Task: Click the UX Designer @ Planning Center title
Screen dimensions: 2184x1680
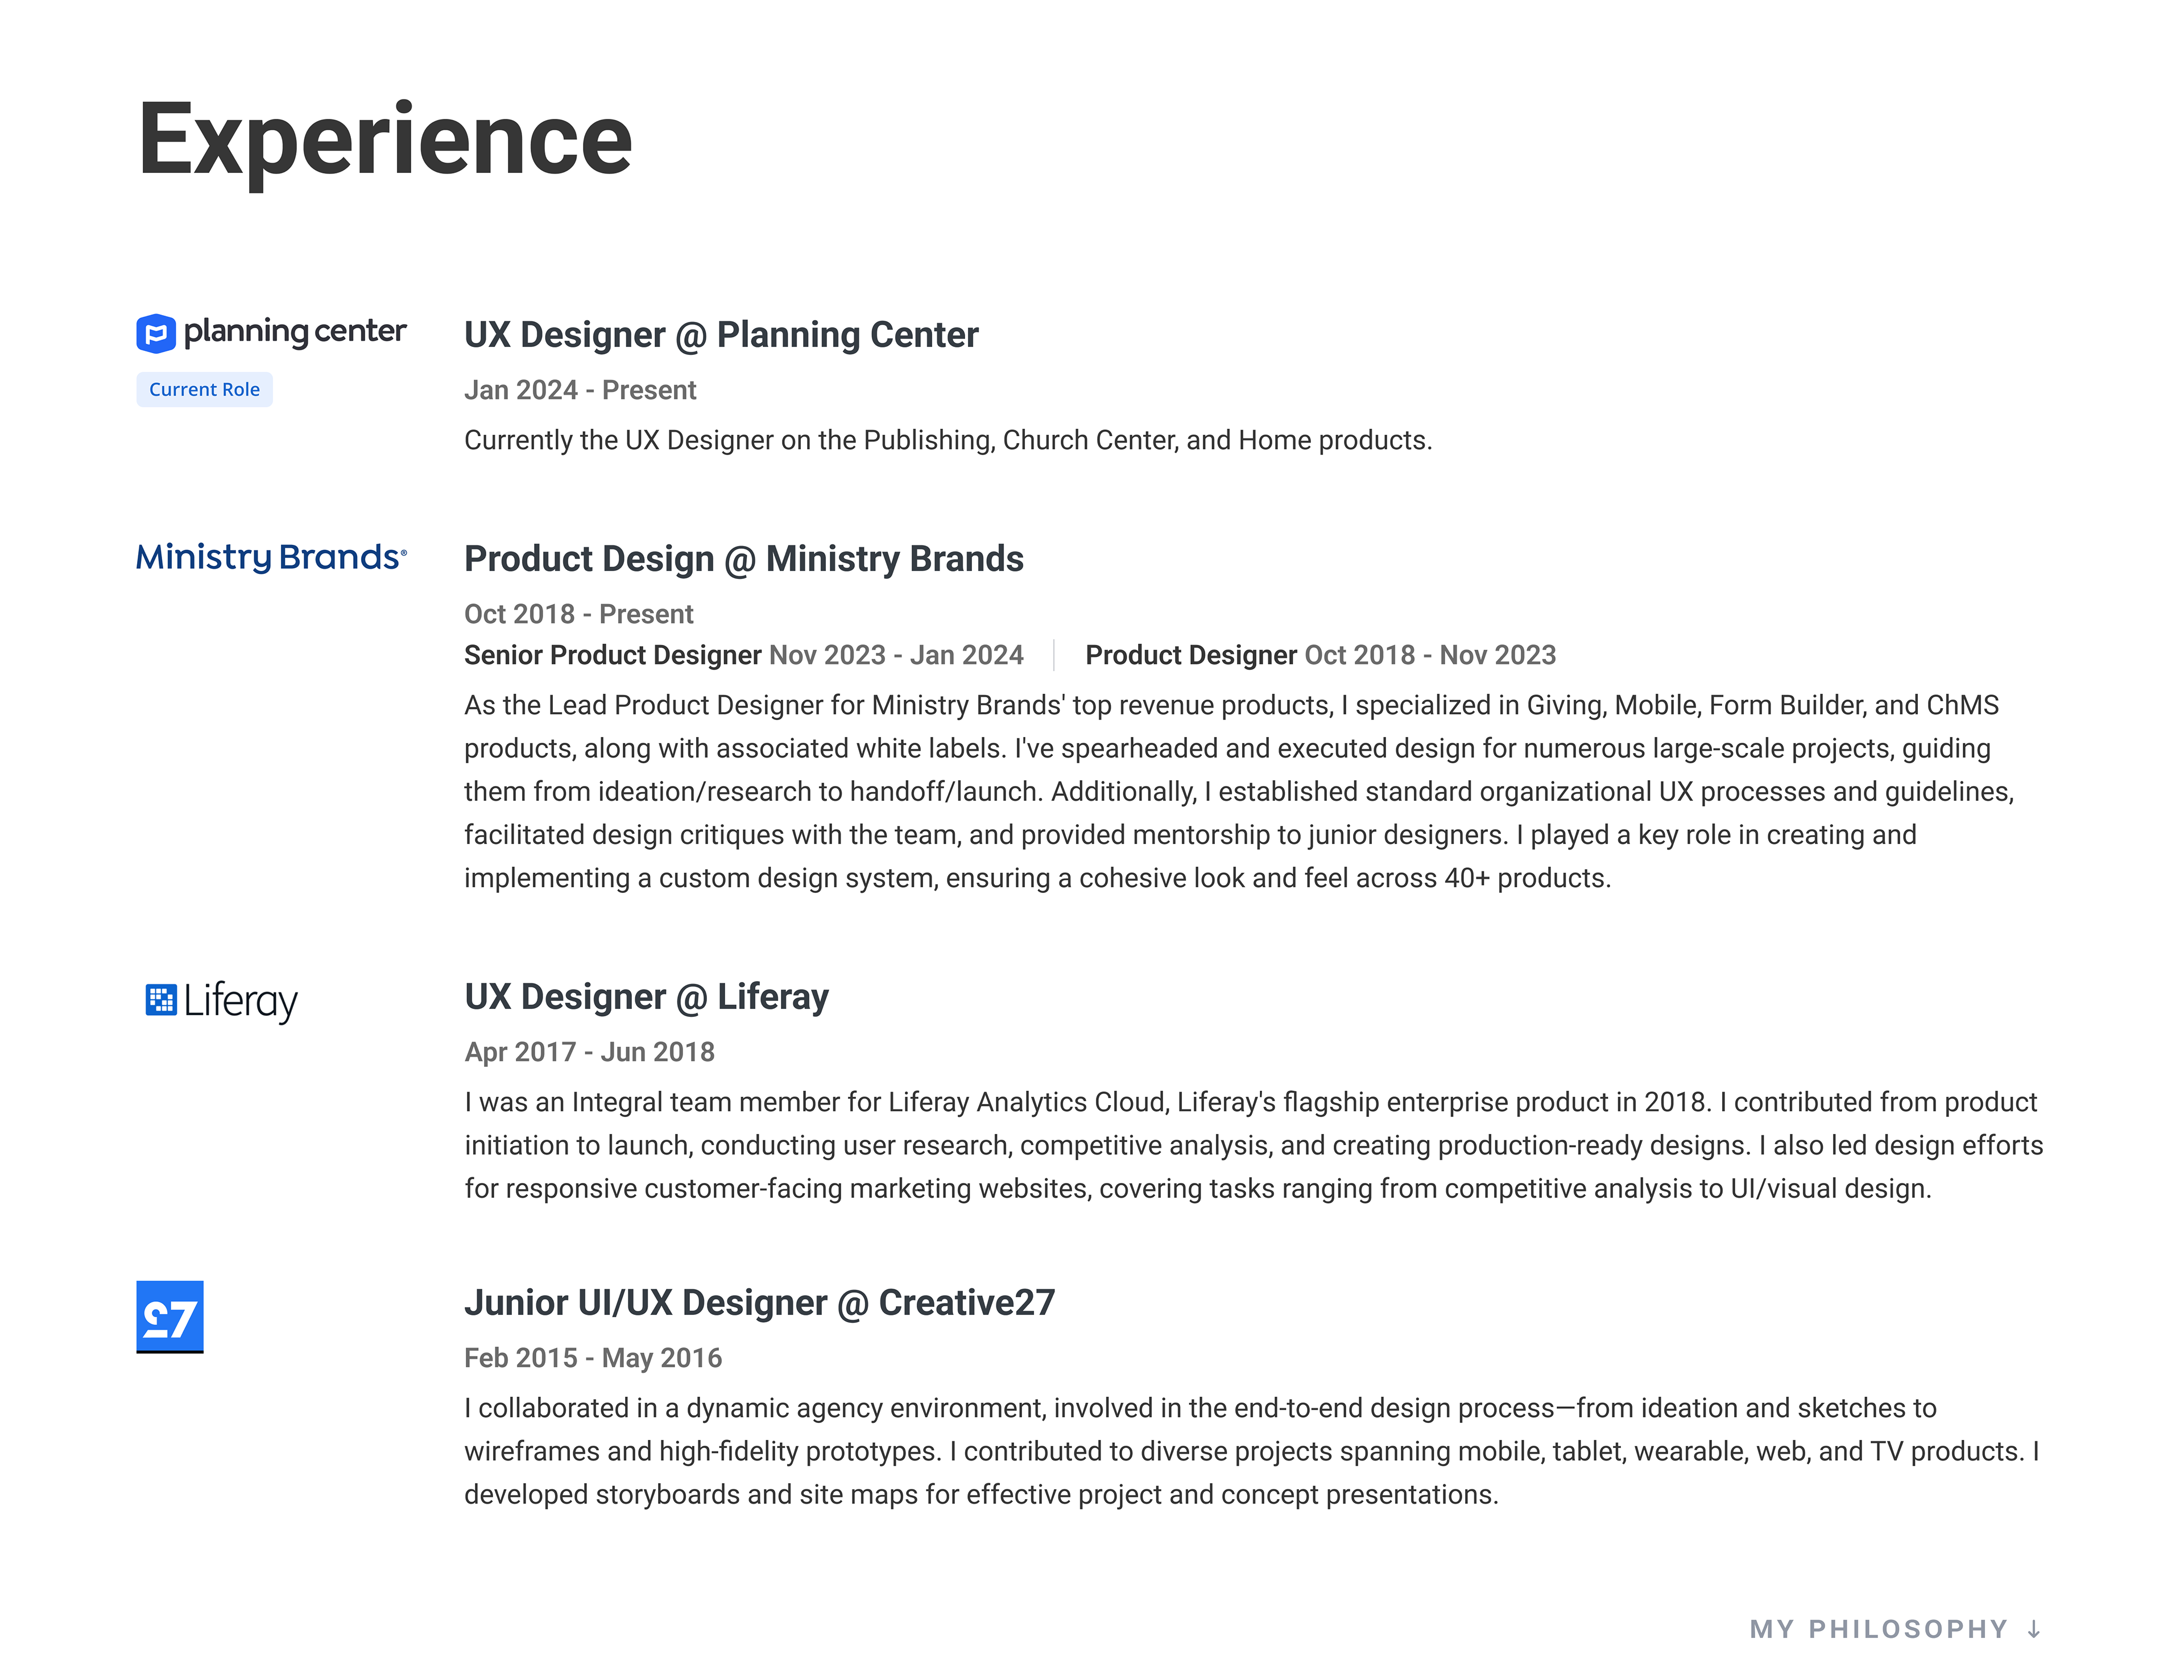Action: pyautogui.click(x=721, y=335)
